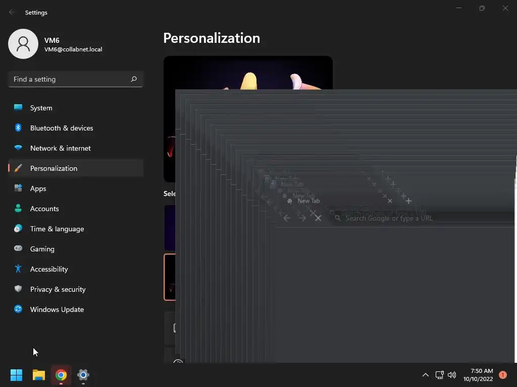Click the VM6@collabnet.local account text
Viewport: 517px width, 387px height.
(x=73, y=49)
